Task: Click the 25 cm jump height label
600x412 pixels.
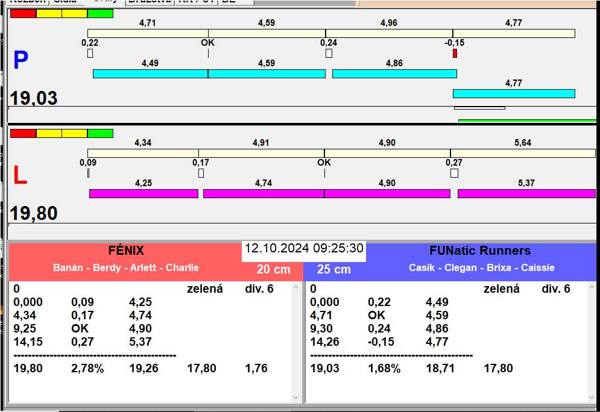Action: tap(333, 269)
